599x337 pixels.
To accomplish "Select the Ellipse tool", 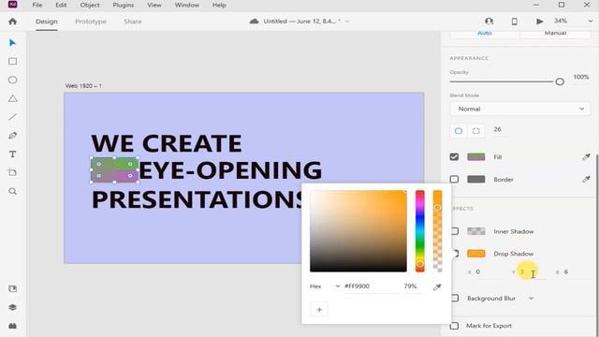I will (x=12, y=80).
